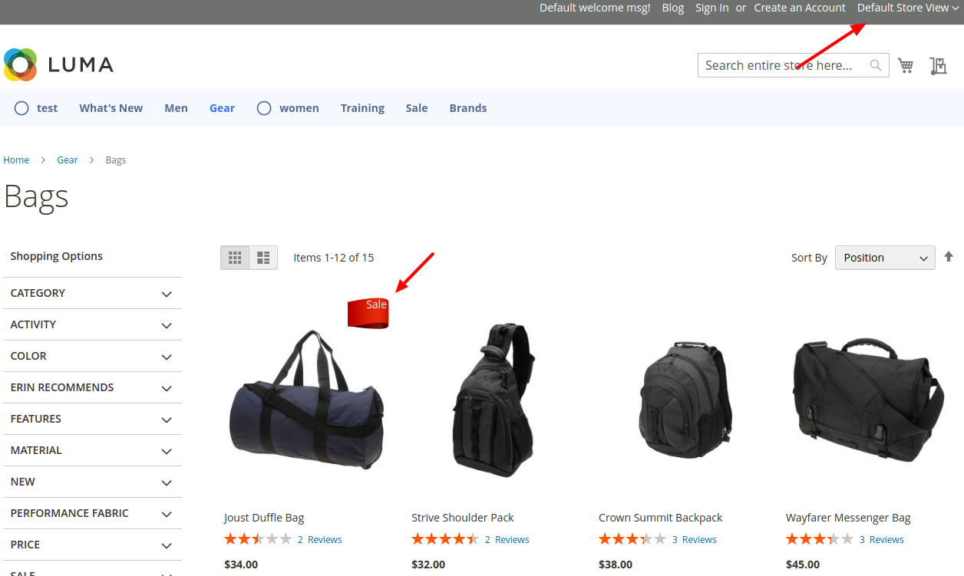Open the Strive Shoulder Pack product name

coord(463,518)
